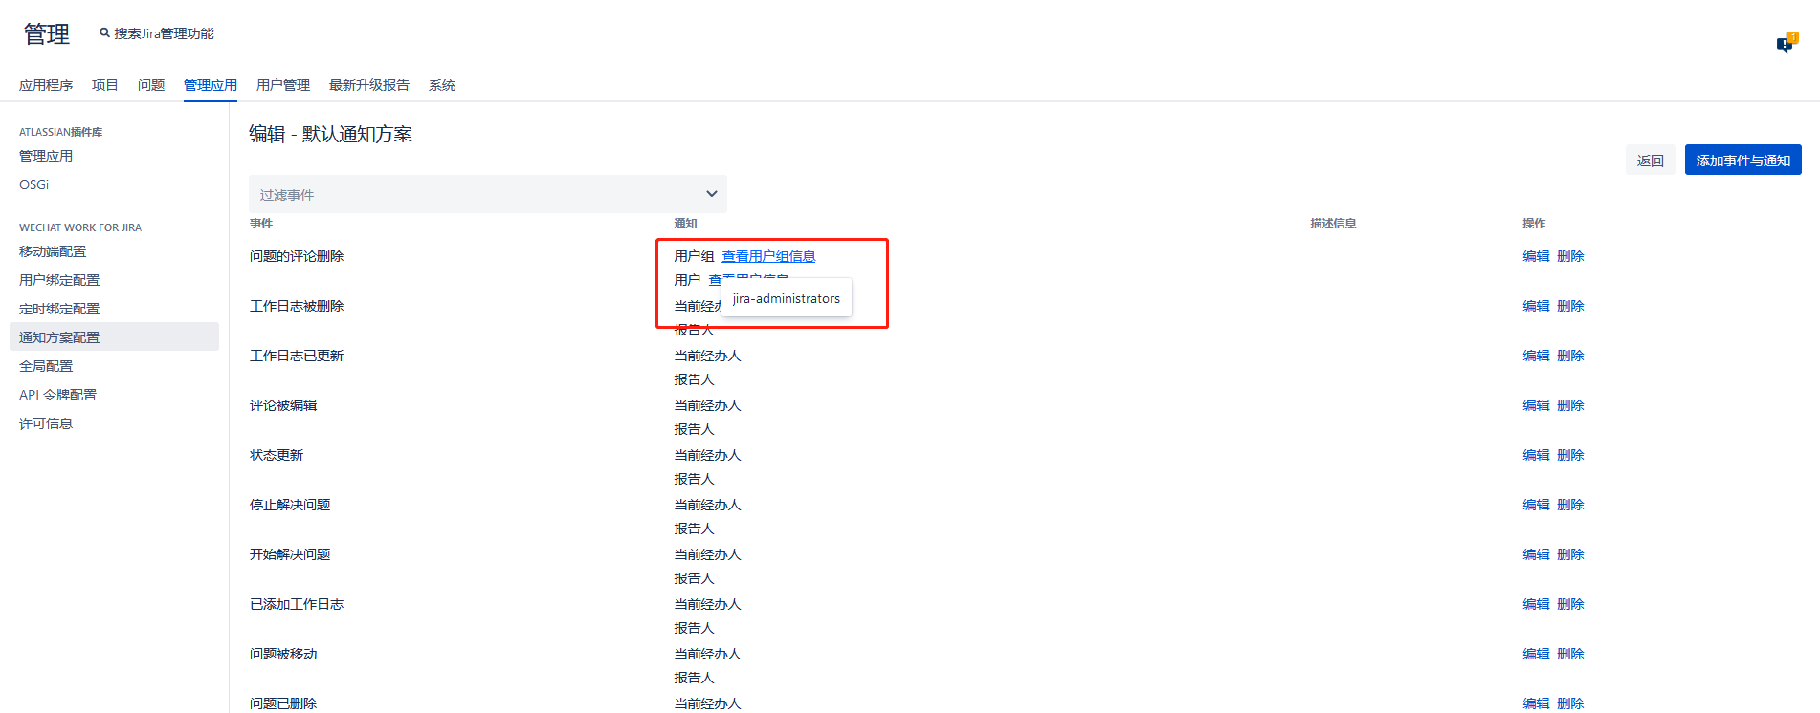Open API 令牌配置 sidebar item
Viewport: 1820px width, 713px height.
(x=57, y=395)
